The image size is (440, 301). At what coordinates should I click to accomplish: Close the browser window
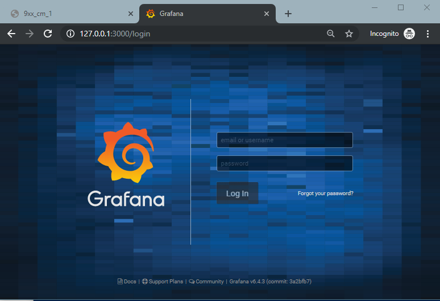pos(427,7)
